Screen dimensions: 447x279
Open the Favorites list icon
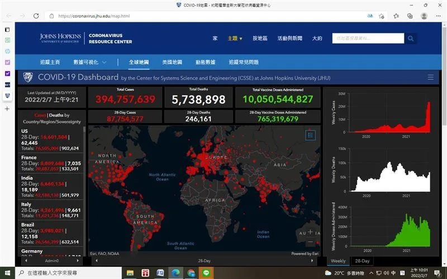[x=396, y=16]
